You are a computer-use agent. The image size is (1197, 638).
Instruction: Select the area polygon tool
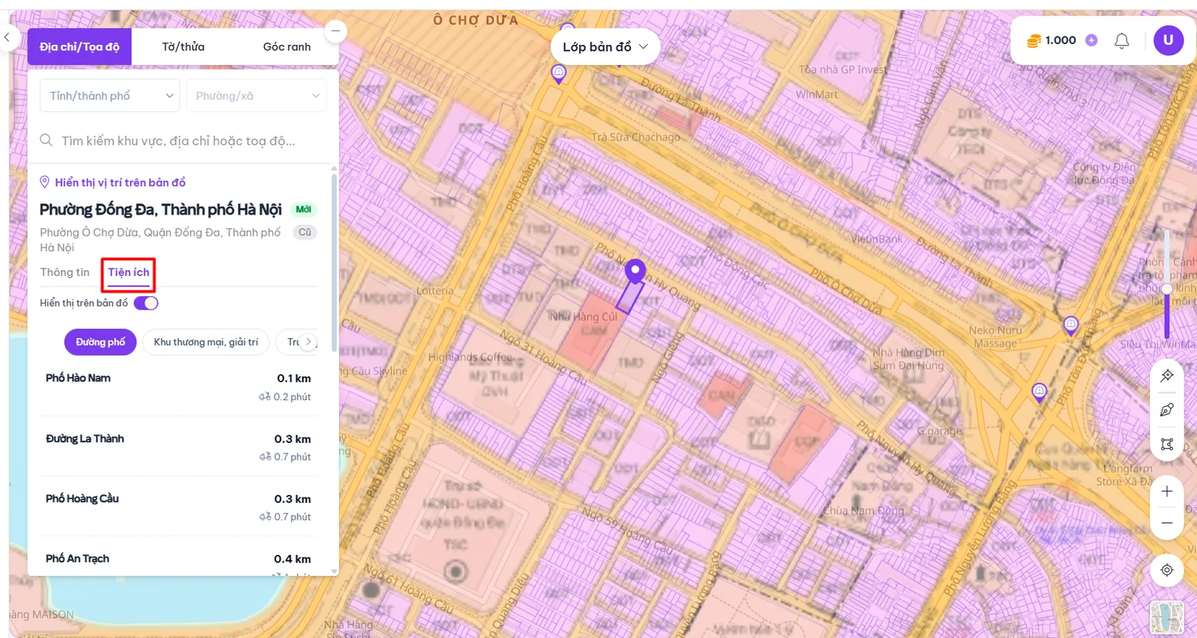(x=1167, y=444)
